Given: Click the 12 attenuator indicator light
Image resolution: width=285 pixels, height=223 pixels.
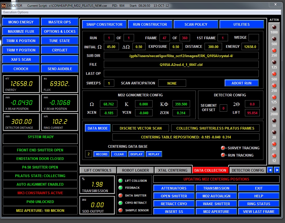Looking at the screenshot, I should coord(274,156).
